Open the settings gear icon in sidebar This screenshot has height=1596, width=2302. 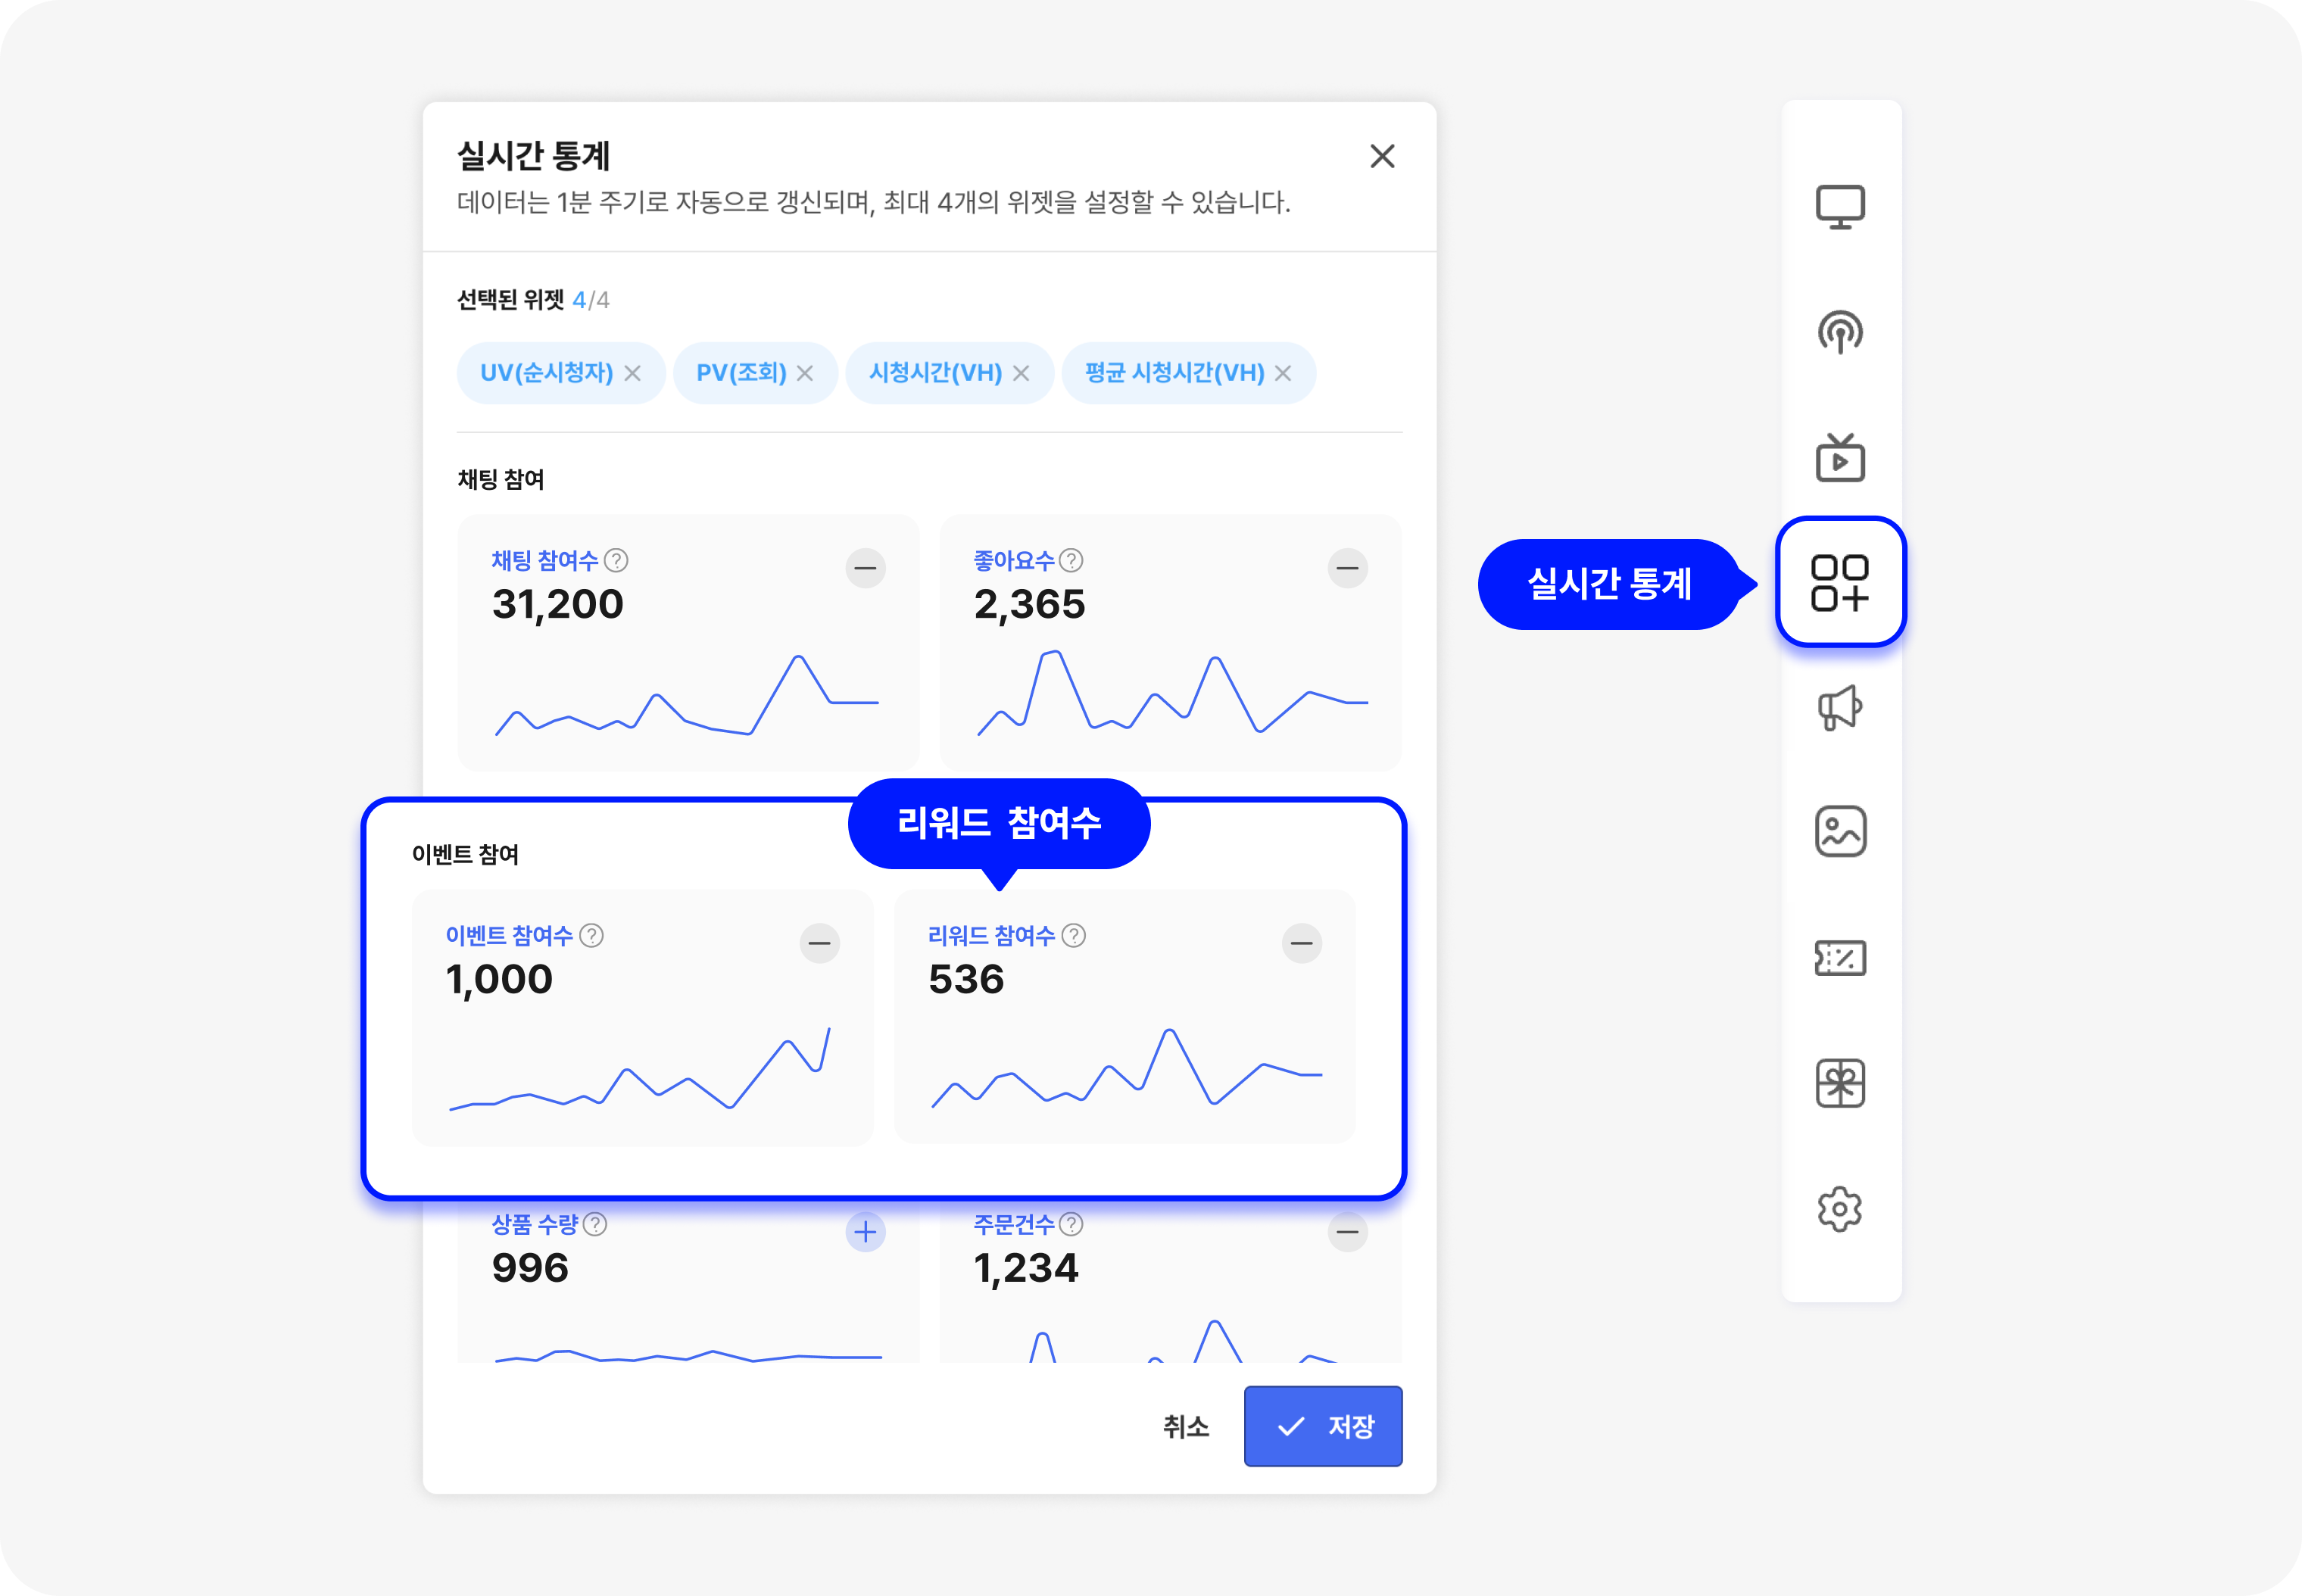tap(1840, 1209)
